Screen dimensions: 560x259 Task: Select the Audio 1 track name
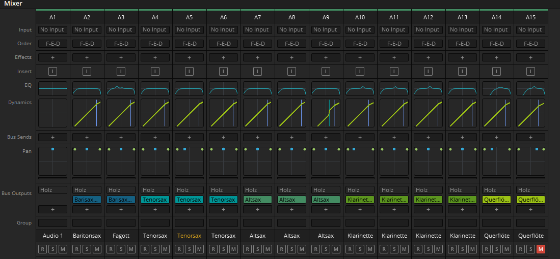52,236
